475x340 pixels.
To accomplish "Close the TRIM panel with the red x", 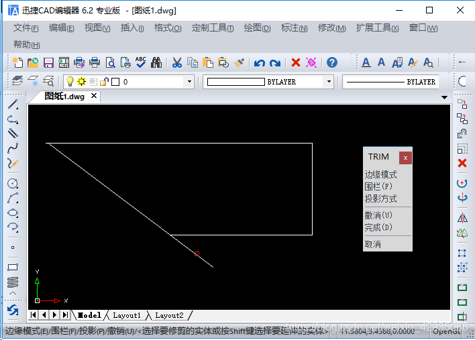I will 405,158.
